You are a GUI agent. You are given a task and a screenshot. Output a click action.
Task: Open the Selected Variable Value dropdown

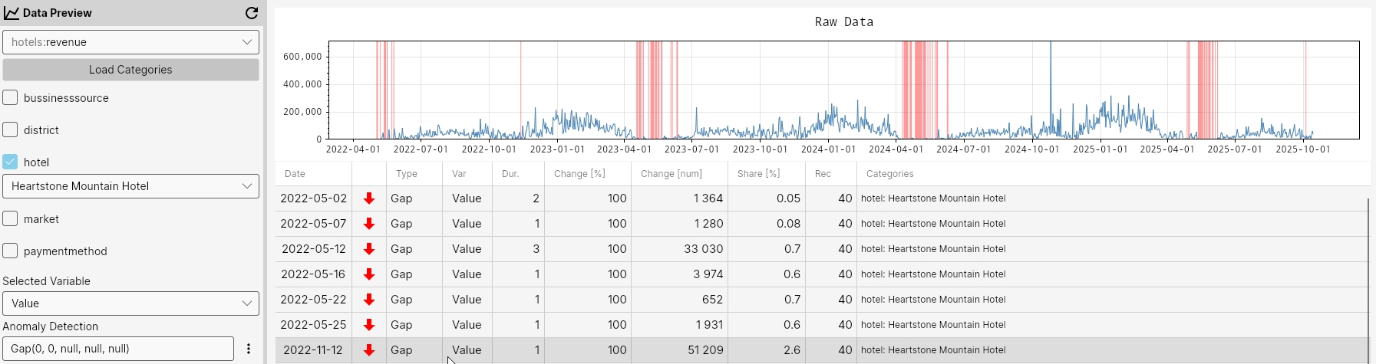[130, 303]
